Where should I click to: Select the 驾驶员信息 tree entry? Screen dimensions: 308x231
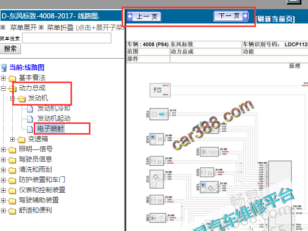35,159
